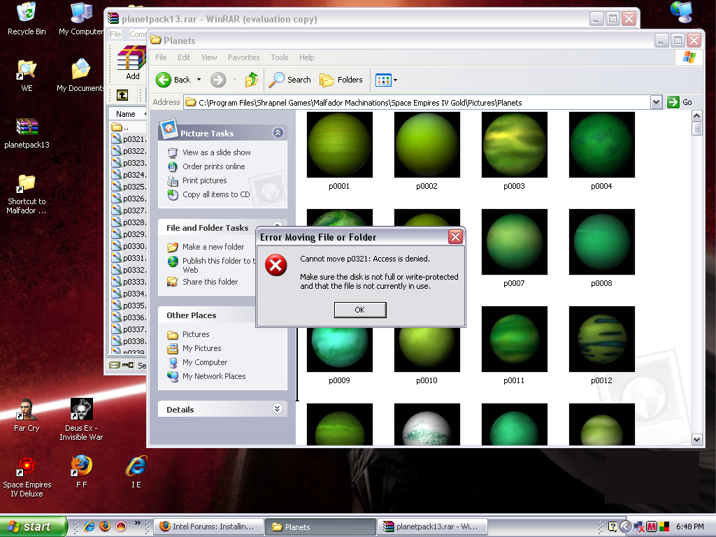Screen dimensions: 716x537
Task: Toggle the Folders pane button
Action: click(342, 80)
